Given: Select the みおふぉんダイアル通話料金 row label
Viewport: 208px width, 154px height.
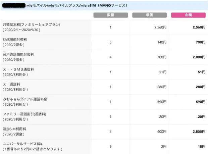Looking at the screenshot, I should 25,99.
